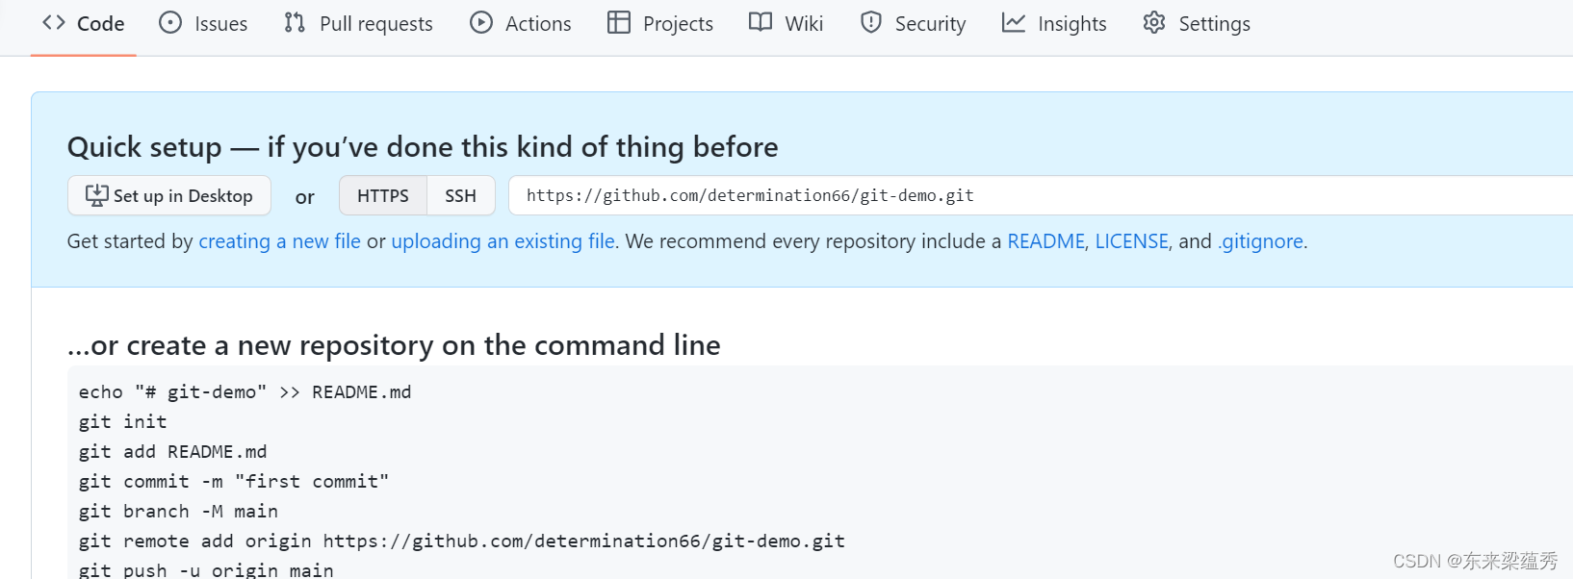Click the Set up in Desktop button
This screenshot has width=1573, height=579.
pos(168,195)
